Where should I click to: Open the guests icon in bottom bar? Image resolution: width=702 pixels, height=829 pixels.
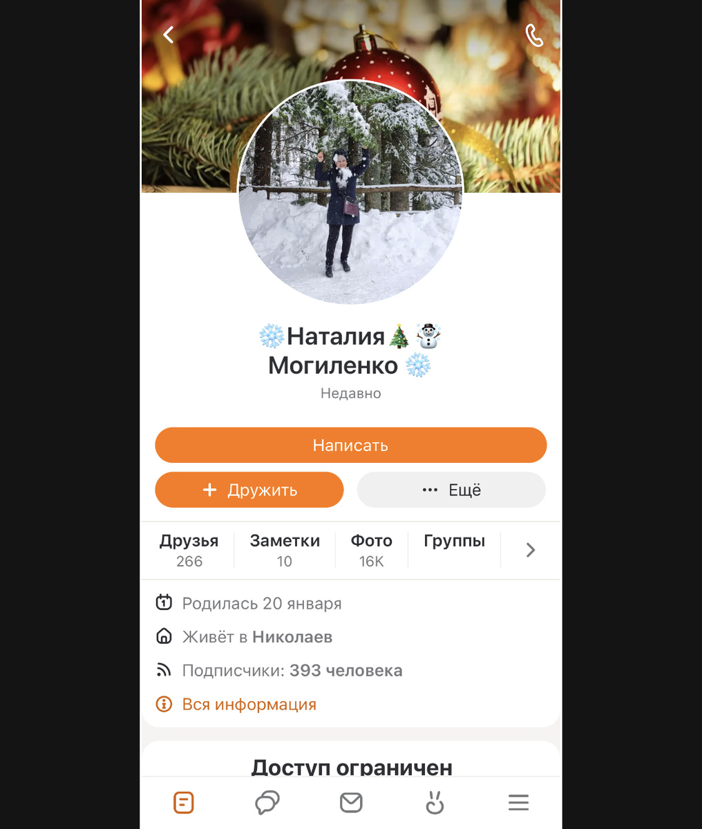(435, 803)
